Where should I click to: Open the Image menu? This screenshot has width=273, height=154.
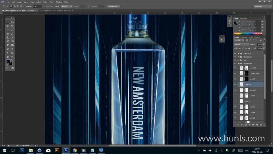pyautogui.click(x=19, y=2)
